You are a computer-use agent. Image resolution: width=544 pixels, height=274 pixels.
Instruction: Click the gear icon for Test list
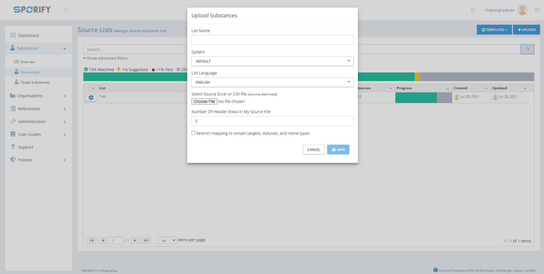pyautogui.click(x=91, y=97)
